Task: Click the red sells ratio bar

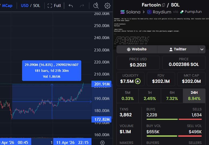Action: [x=190, y=119]
